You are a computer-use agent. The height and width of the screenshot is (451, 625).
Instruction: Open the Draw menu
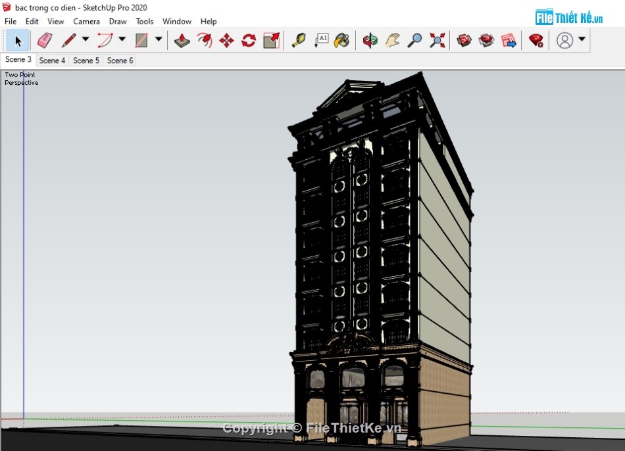118,22
